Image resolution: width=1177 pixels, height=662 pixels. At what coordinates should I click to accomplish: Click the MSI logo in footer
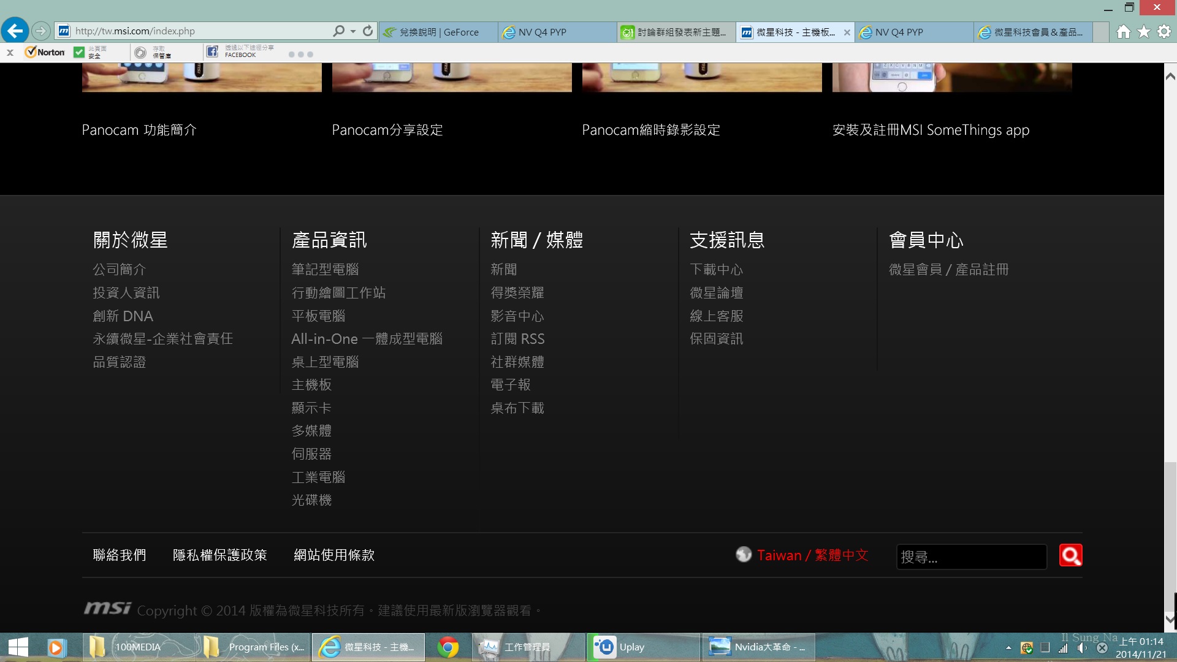107,608
